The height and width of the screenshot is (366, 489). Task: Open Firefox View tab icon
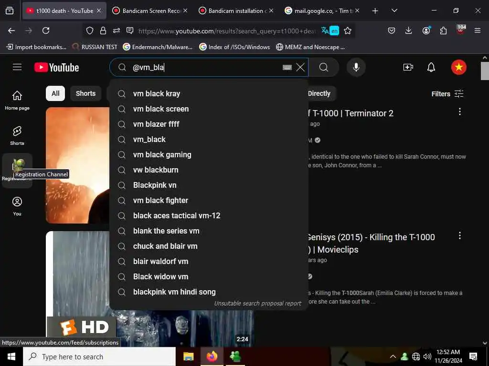10,10
